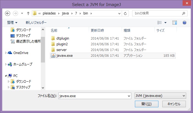Select the dtplugin folder
Viewport: 193px width, 113px height.
[63, 38]
